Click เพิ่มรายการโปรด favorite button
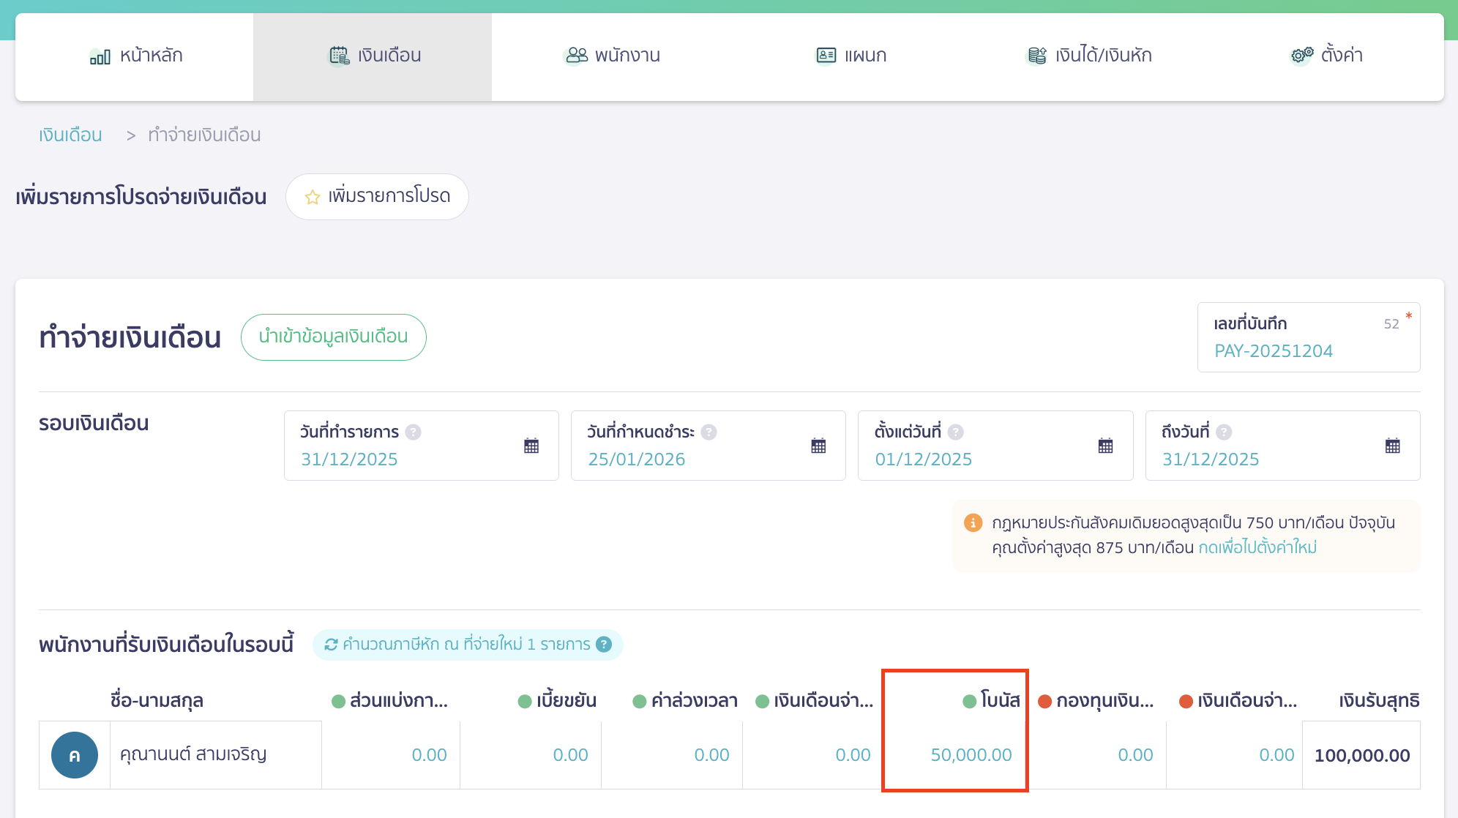Image resolution: width=1458 pixels, height=818 pixels. click(x=377, y=197)
